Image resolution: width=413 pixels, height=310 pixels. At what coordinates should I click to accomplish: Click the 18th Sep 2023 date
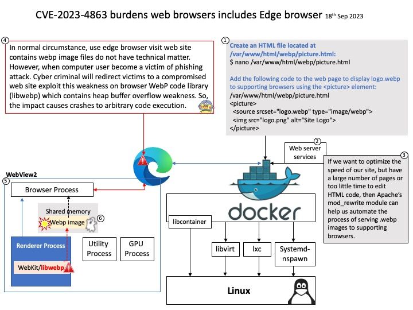pyautogui.click(x=344, y=16)
